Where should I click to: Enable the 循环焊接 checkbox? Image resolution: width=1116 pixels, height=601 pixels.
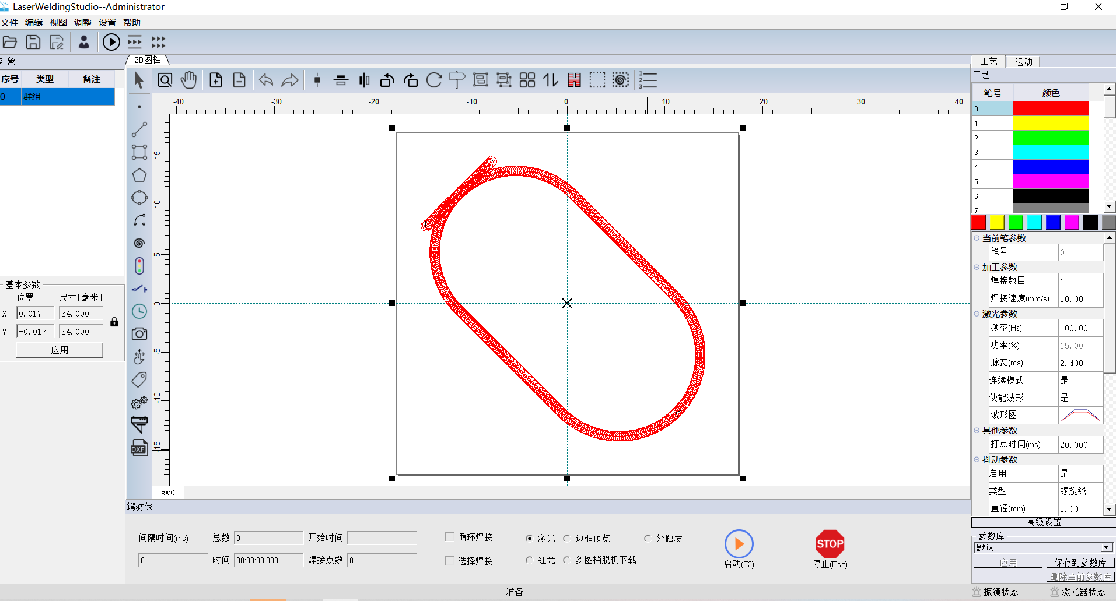pyautogui.click(x=450, y=537)
